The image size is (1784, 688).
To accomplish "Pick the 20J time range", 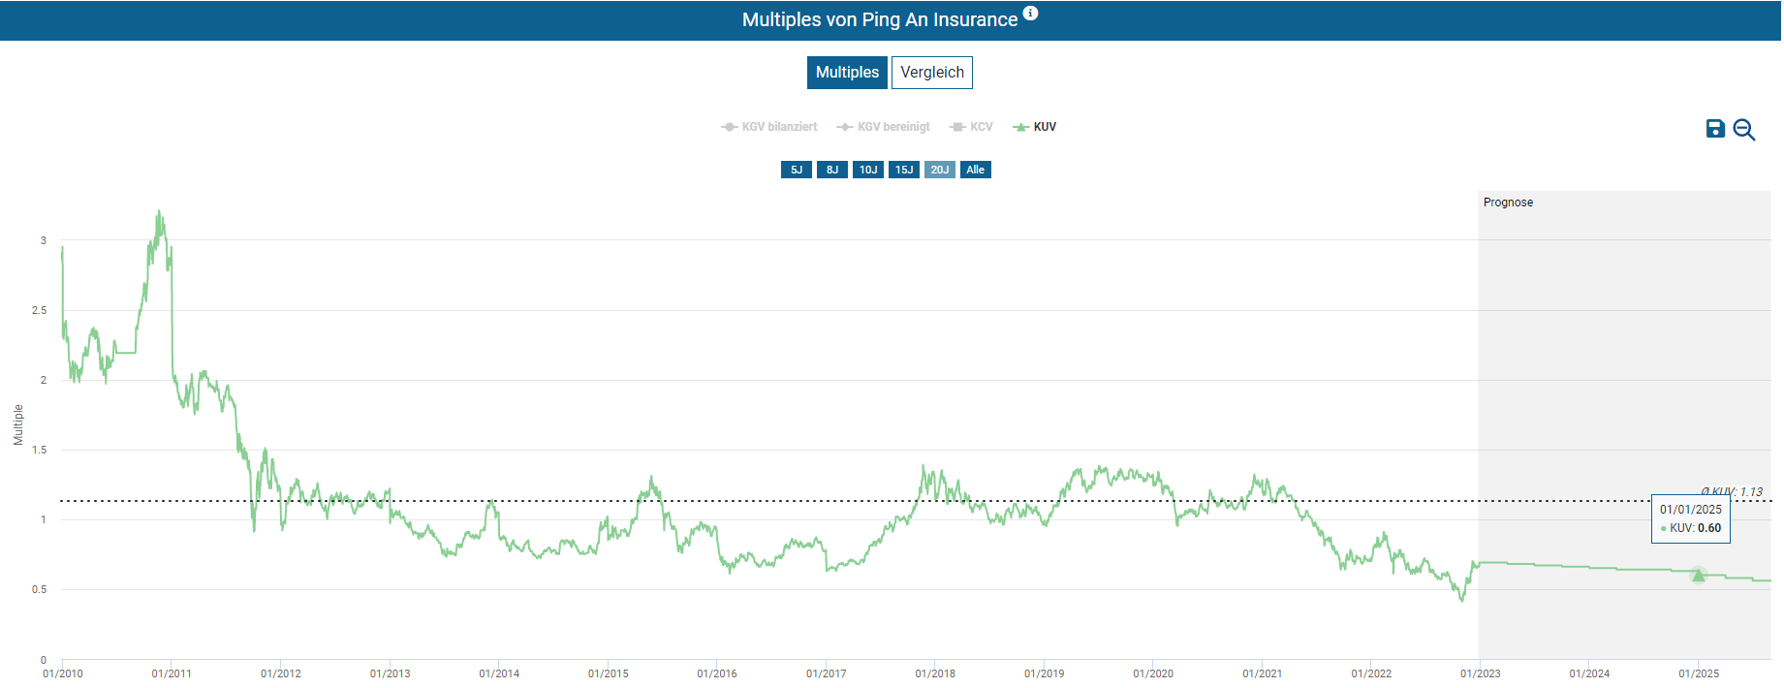I will point(939,170).
